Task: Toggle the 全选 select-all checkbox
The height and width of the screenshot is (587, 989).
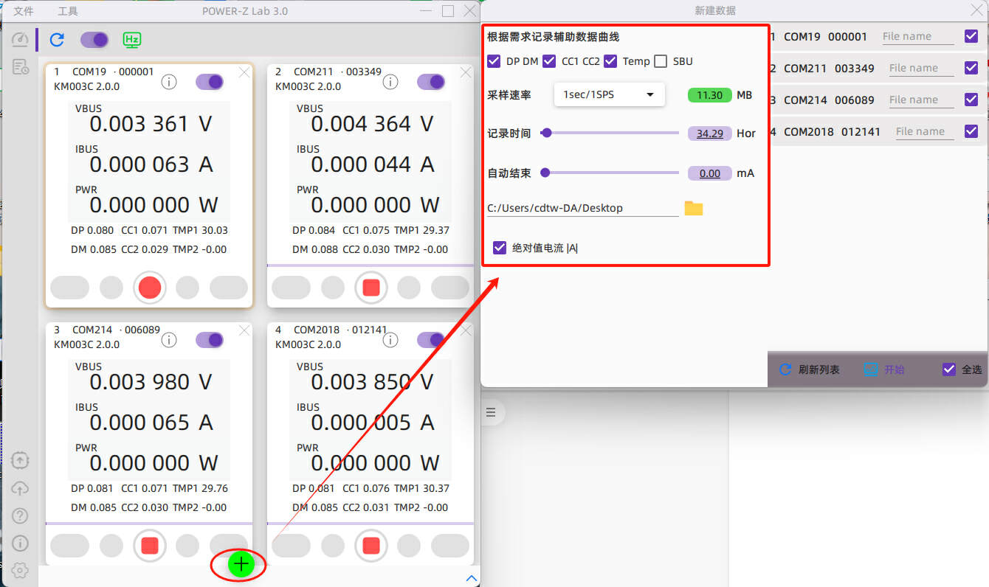Action: 949,369
